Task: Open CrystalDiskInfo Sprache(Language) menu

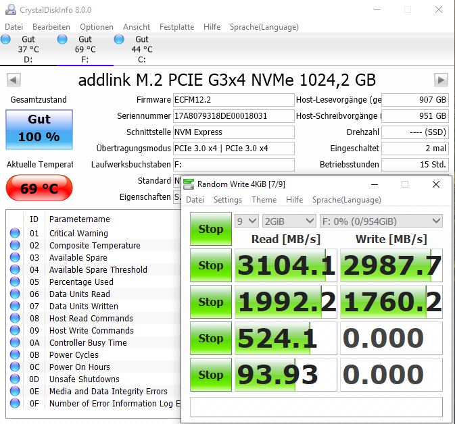Action: click(264, 27)
